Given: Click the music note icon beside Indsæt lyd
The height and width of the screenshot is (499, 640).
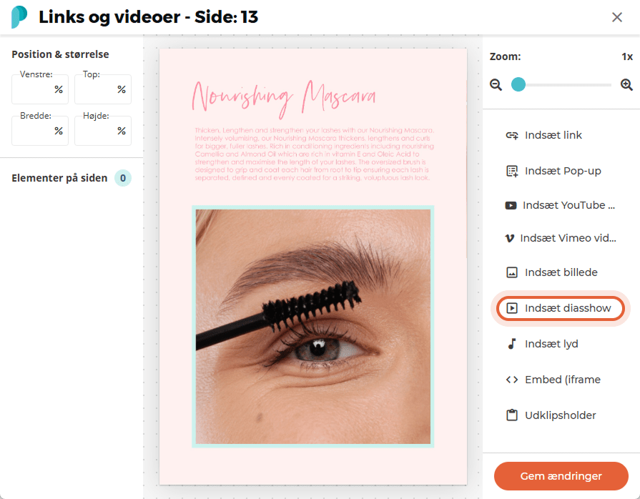Looking at the screenshot, I should pos(512,344).
